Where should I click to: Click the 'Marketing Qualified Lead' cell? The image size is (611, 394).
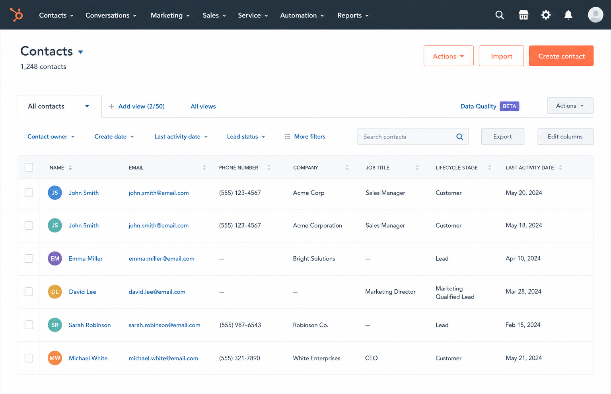coord(455,293)
